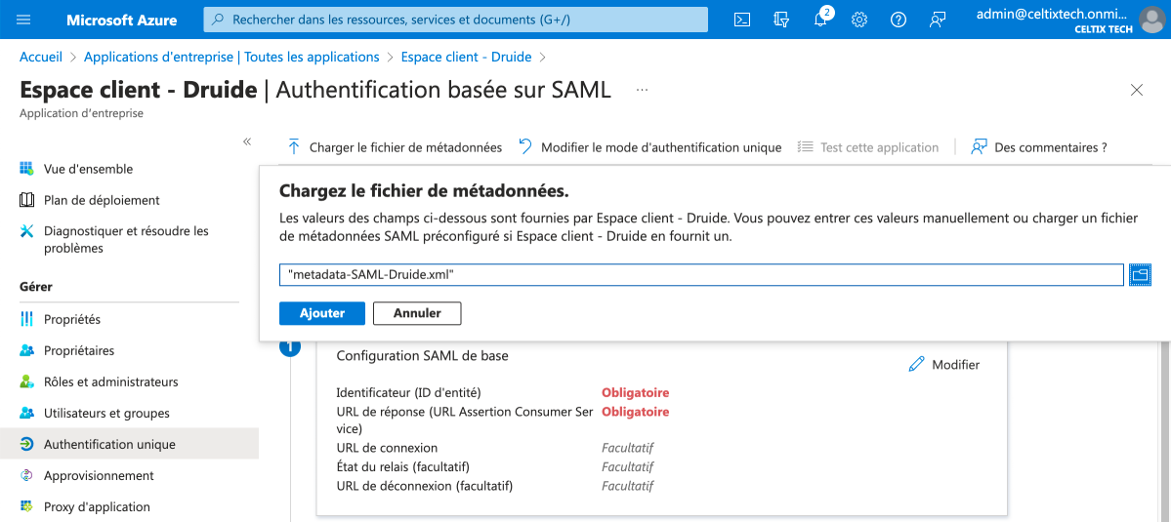
Task: Click Modifier le mode d'authentification unique
Action: point(650,147)
